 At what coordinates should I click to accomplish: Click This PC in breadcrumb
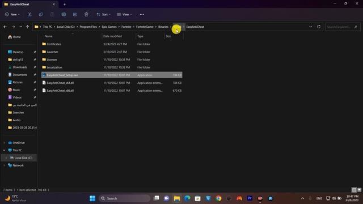pos(48,27)
